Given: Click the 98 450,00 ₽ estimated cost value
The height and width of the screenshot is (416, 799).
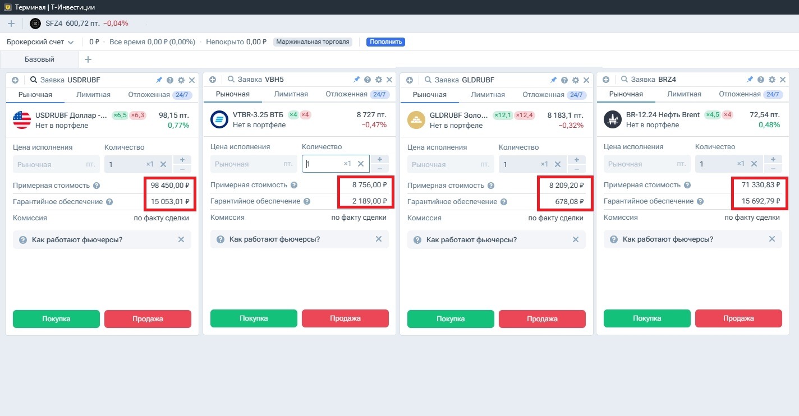Looking at the screenshot, I should coord(171,186).
